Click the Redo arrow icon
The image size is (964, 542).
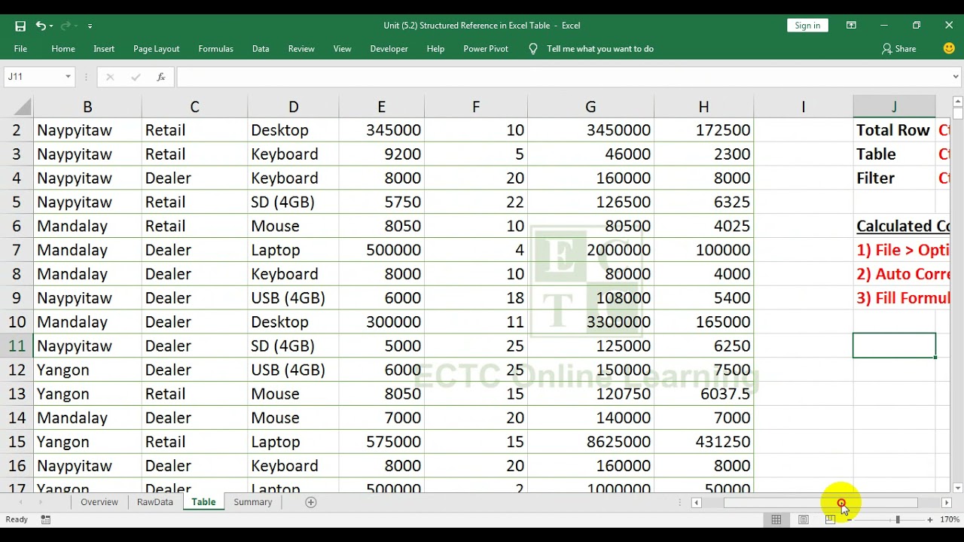(x=66, y=26)
